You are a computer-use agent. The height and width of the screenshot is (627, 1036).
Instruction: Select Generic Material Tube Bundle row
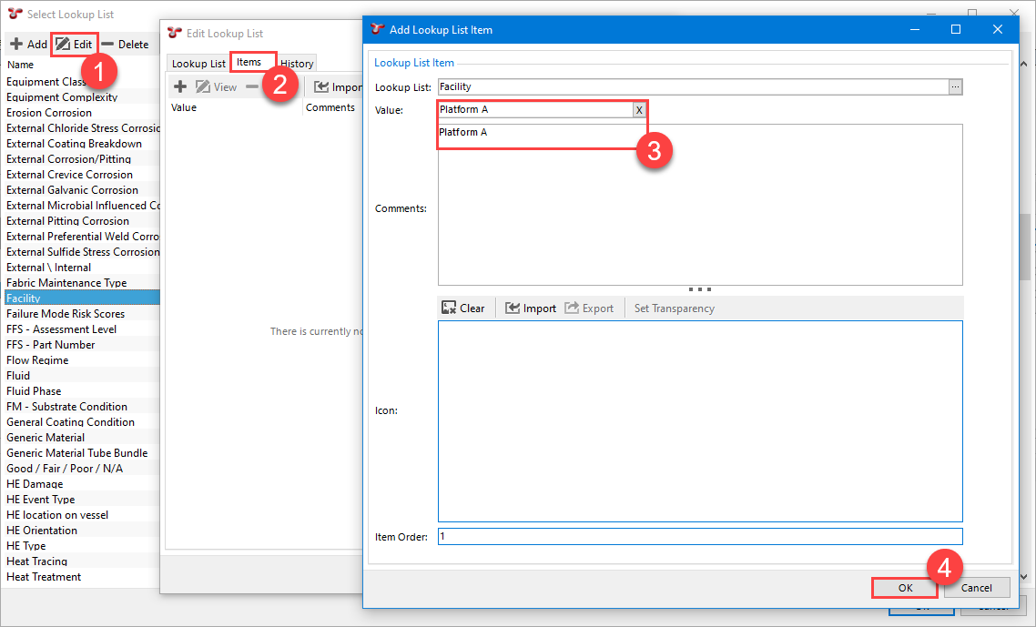point(82,452)
